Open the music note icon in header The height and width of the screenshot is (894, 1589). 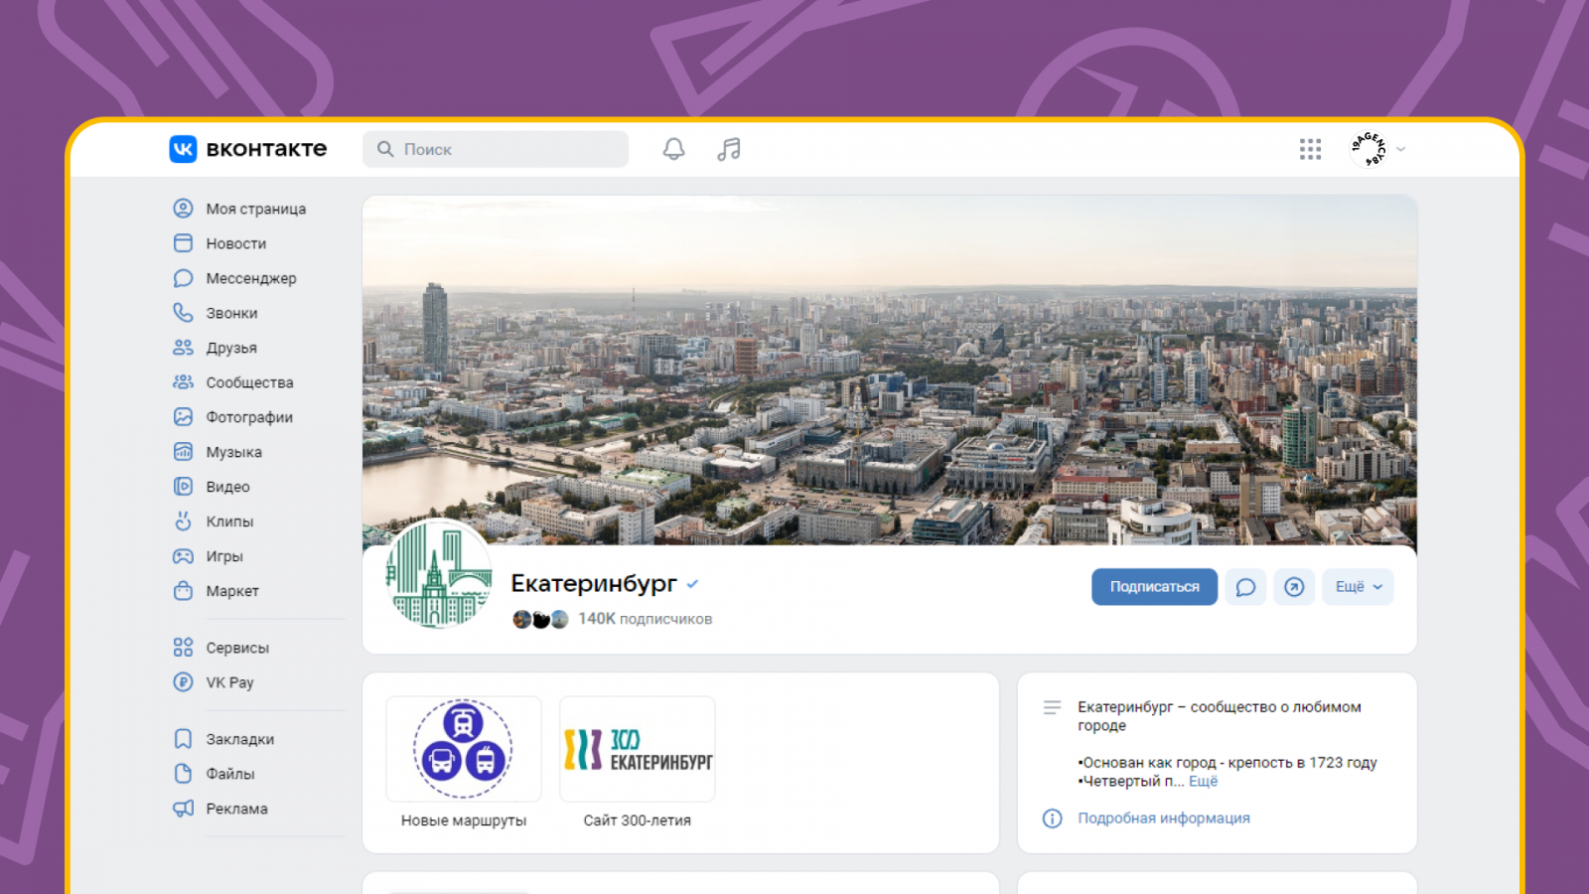pyautogui.click(x=729, y=149)
